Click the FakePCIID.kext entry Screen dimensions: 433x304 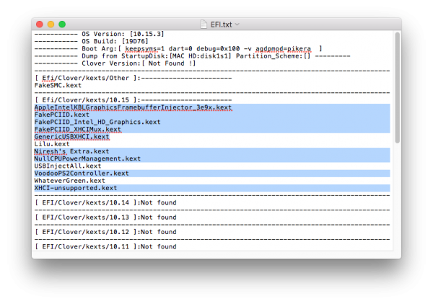pyautogui.click(x=62, y=115)
